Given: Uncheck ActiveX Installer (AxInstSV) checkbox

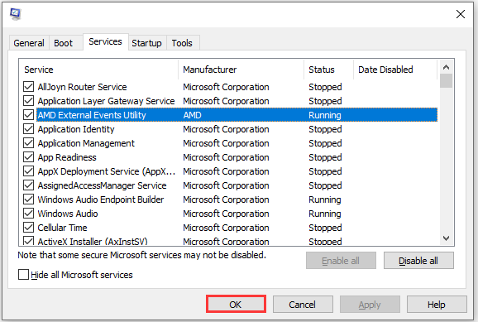Looking at the screenshot, I should click(x=29, y=241).
